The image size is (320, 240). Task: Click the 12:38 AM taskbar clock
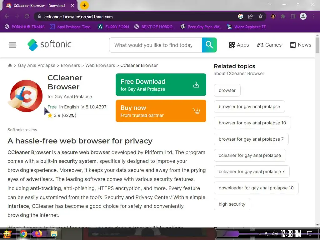click(x=291, y=234)
